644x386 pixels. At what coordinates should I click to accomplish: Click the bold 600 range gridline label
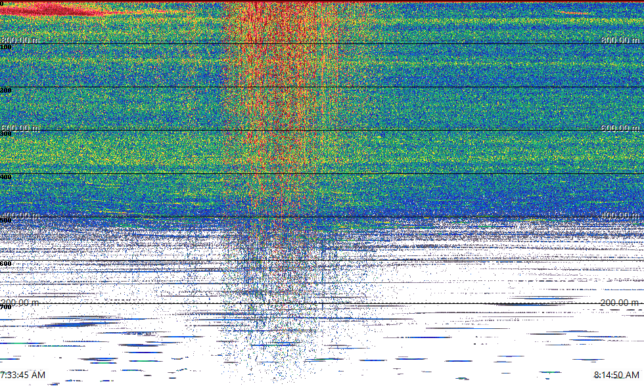click(x=6, y=264)
